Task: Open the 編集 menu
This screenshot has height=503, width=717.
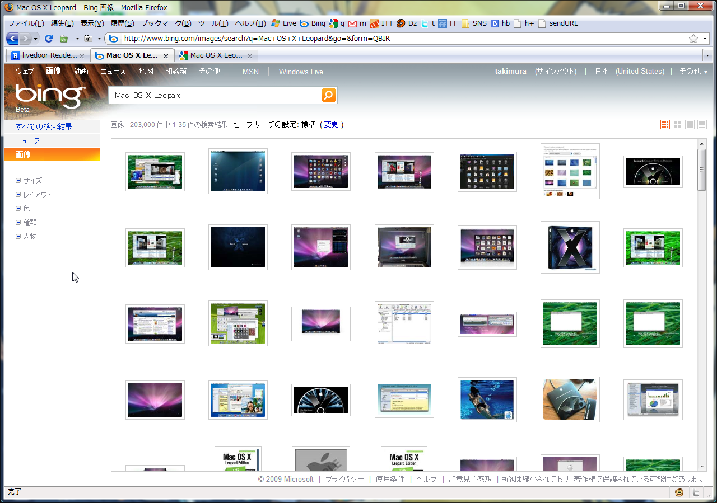Action: click(x=62, y=23)
